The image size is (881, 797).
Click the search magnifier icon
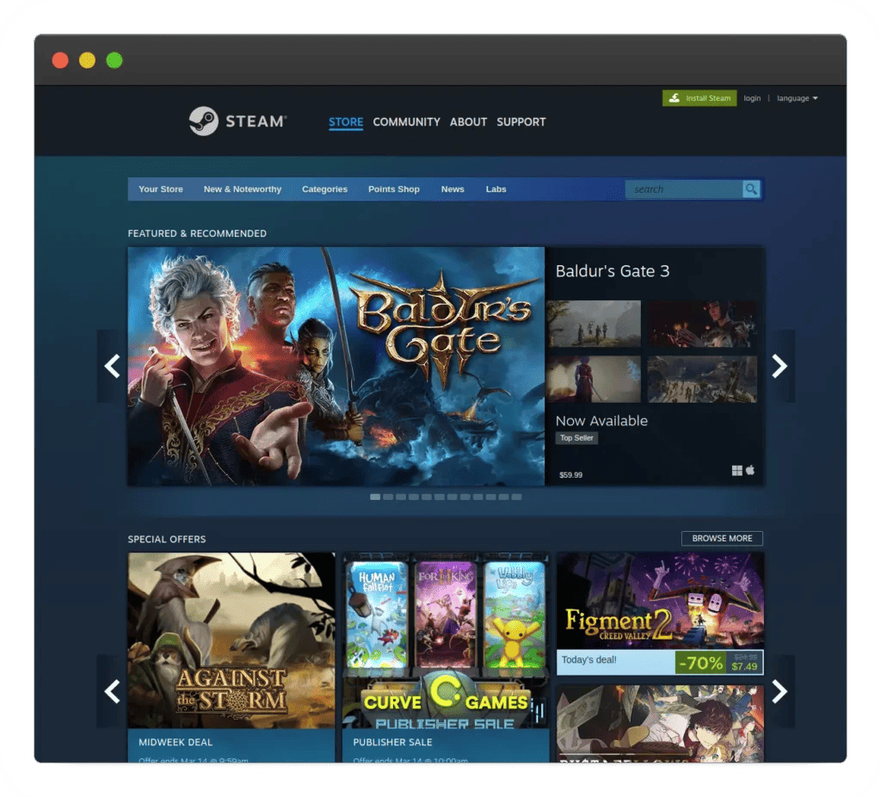click(750, 189)
